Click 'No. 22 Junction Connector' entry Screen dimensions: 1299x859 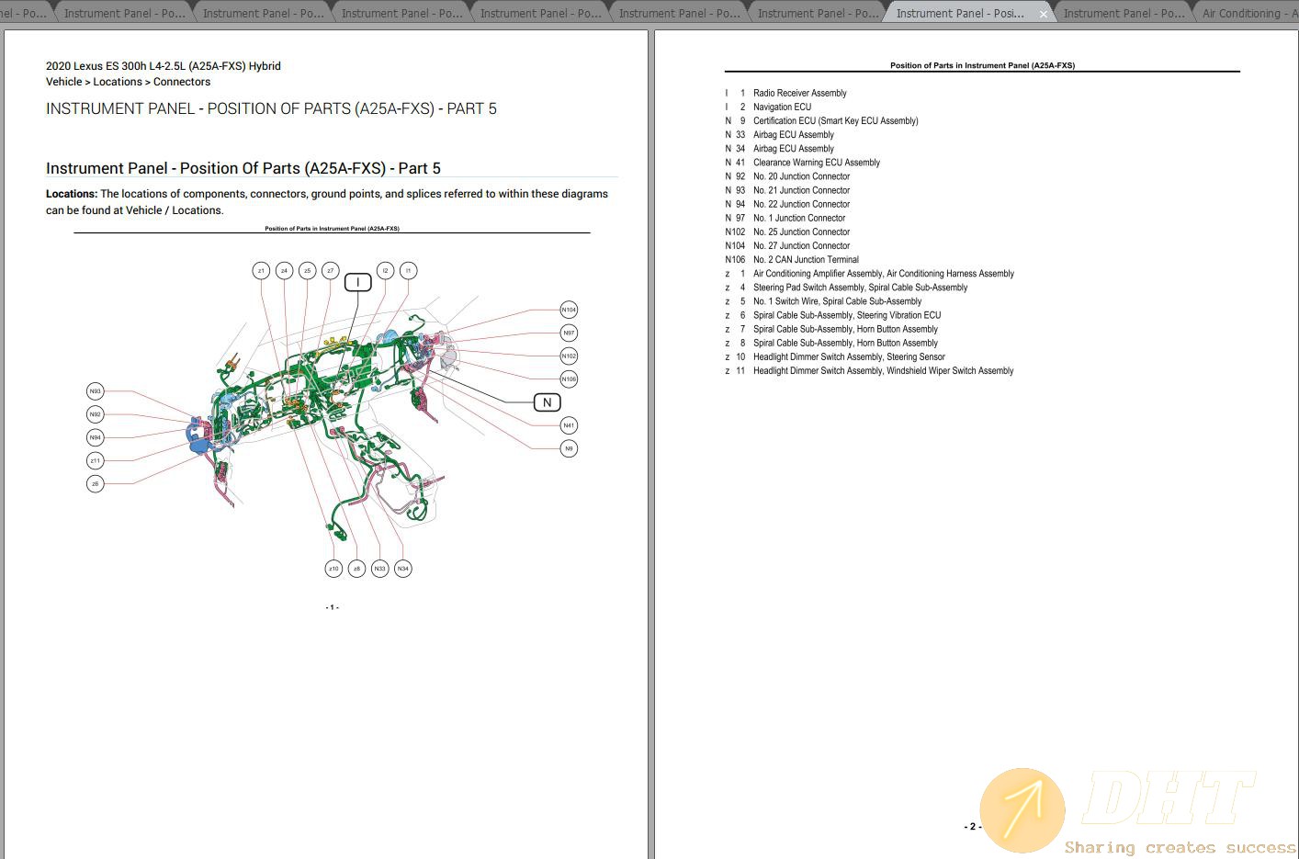coord(801,204)
